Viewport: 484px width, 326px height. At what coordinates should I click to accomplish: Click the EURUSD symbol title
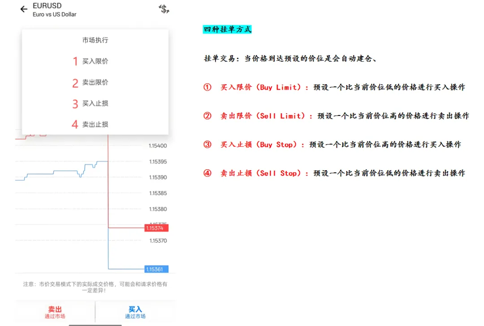click(47, 6)
